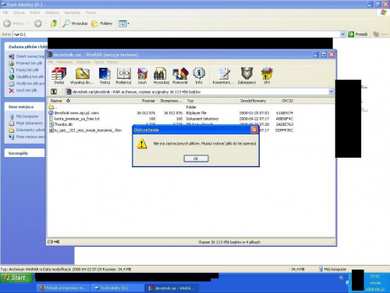390x293 pixels.
Task: Open the Back button history dropdown arrow
Action: (28, 23)
